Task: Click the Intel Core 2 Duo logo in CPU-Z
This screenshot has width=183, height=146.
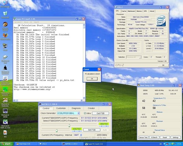Action: click(161, 20)
